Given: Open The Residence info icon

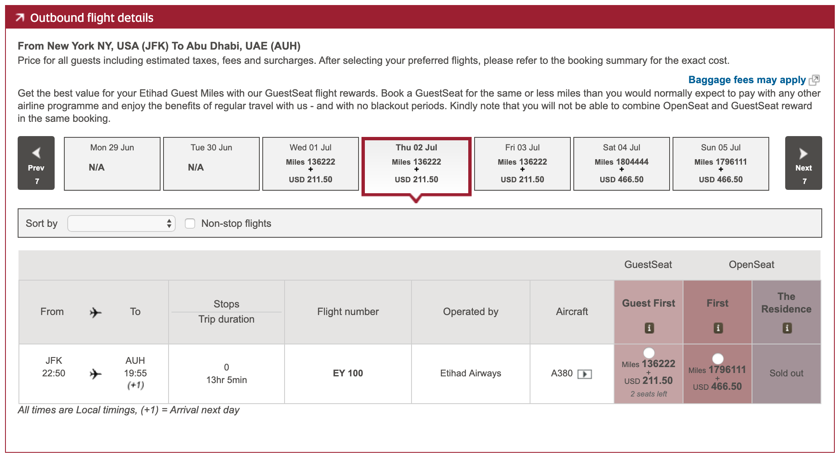Looking at the screenshot, I should click(x=787, y=328).
